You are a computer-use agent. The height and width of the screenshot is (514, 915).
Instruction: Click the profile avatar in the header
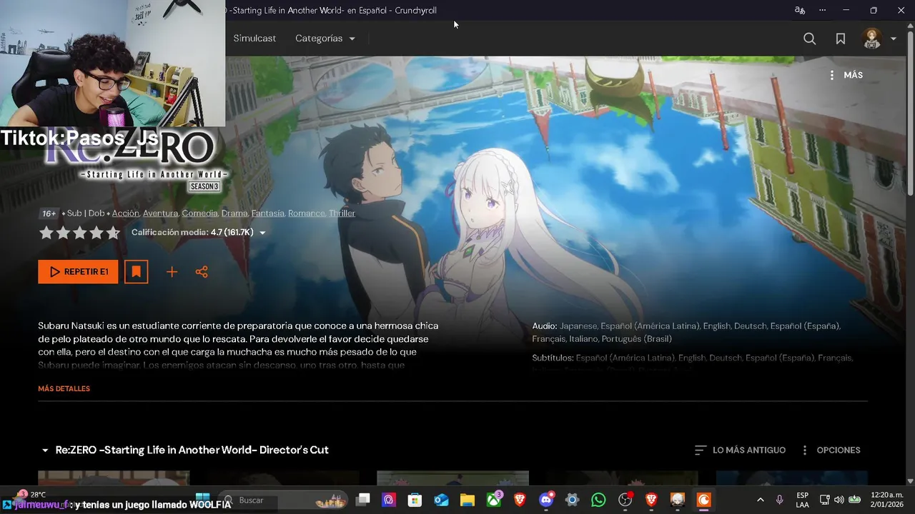(x=872, y=39)
